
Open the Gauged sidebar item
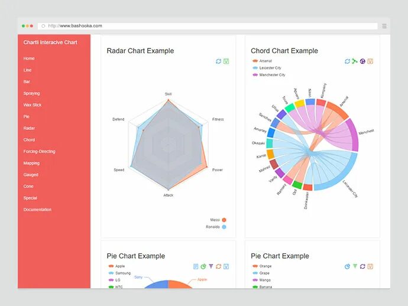[x=31, y=175]
